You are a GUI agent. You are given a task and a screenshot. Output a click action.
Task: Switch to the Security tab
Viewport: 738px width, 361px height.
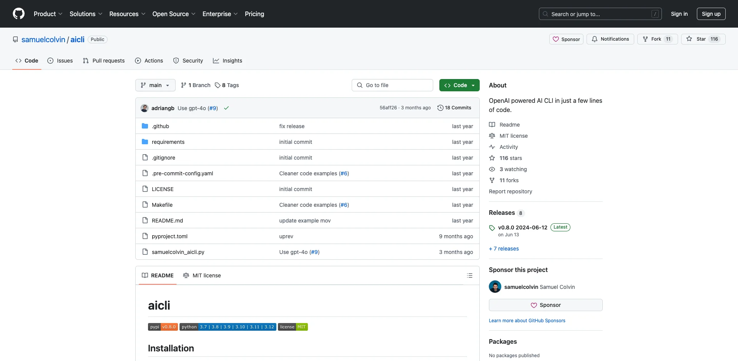click(188, 61)
